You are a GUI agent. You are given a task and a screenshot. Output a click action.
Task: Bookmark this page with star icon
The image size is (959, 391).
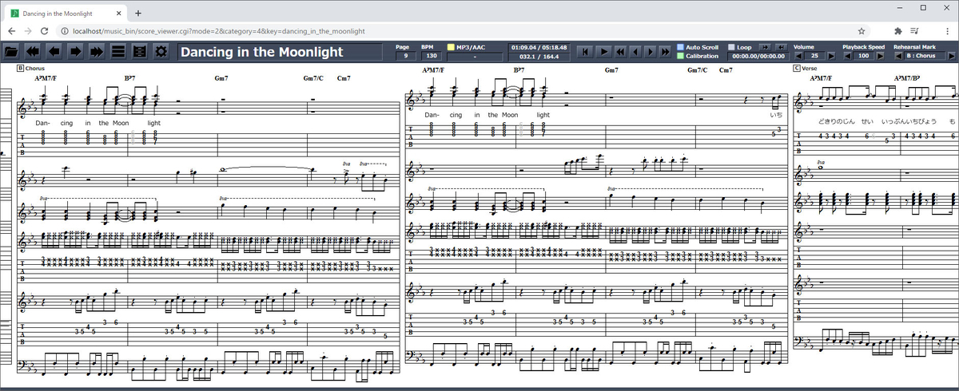coord(862,31)
